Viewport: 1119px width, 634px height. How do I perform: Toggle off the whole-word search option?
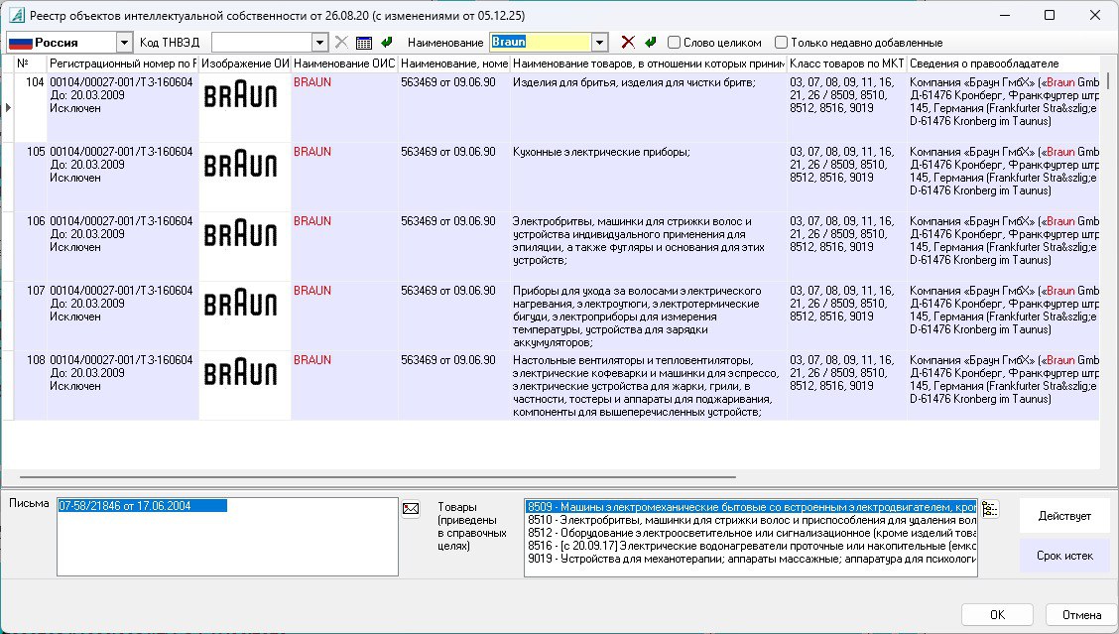pyautogui.click(x=674, y=42)
